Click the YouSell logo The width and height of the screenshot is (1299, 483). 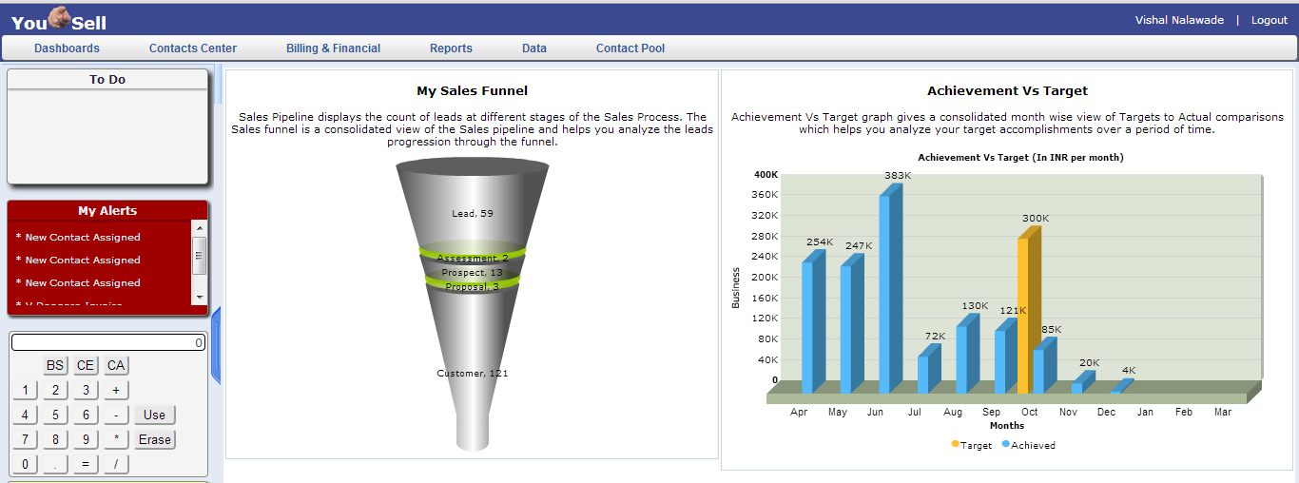point(59,21)
